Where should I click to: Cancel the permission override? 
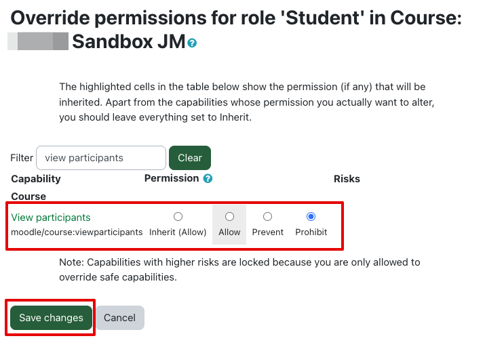[119, 318]
